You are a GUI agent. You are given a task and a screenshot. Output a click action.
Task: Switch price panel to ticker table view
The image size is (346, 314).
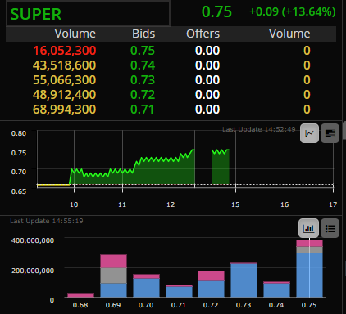click(330, 133)
